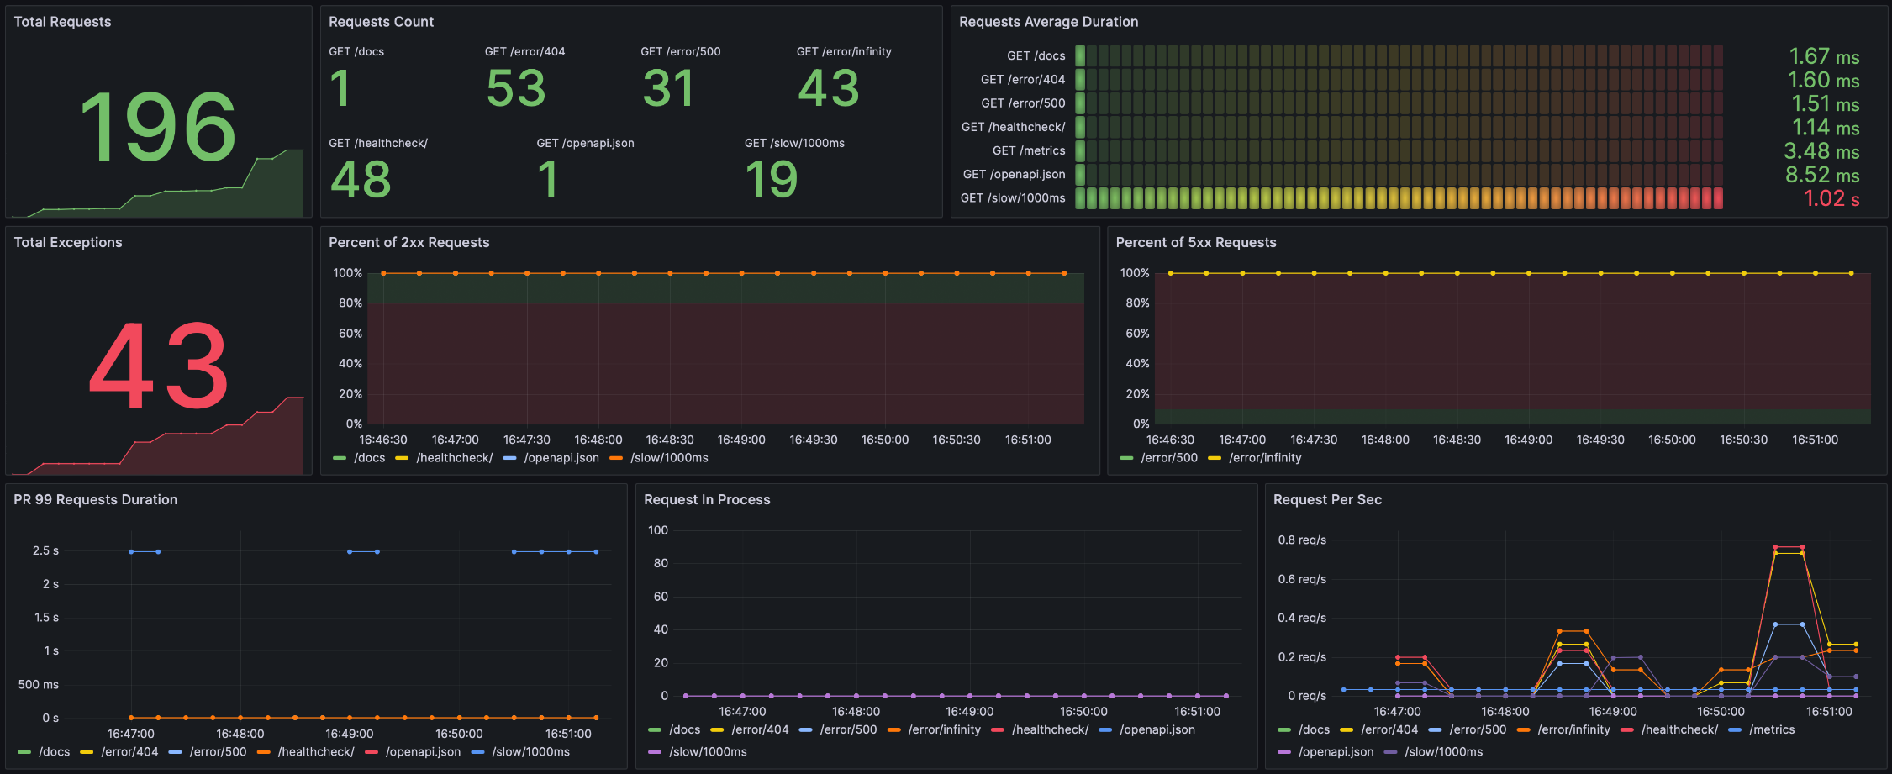This screenshot has width=1892, height=774.
Task: Toggle /error/infinity in Request In Process legend
Action: (x=944, y=729)
